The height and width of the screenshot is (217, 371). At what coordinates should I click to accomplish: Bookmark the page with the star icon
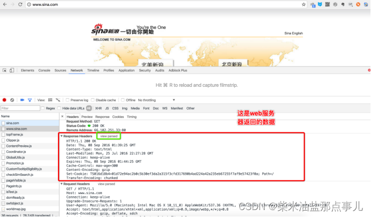(303, 4)
